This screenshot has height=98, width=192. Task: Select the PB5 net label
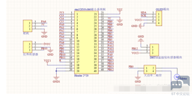tap(110, 34)
